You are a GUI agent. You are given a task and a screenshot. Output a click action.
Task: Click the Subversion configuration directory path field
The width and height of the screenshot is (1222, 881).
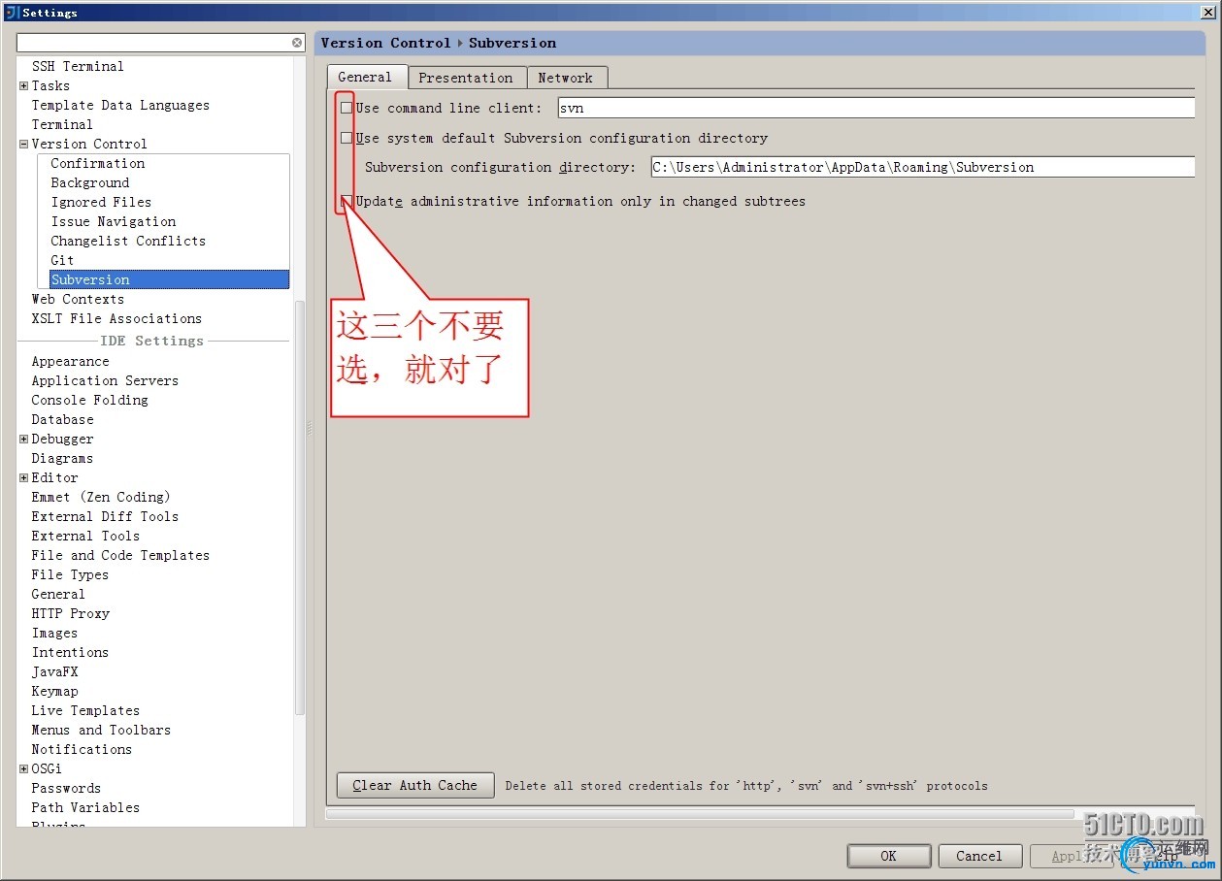922,167
